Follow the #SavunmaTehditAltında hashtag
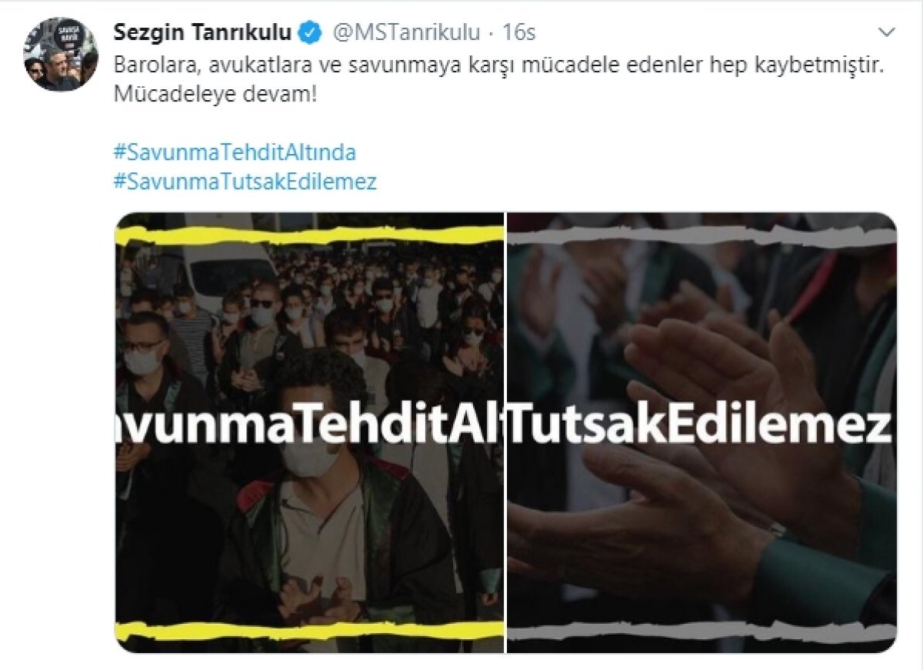923x670 pixels. 235,152
